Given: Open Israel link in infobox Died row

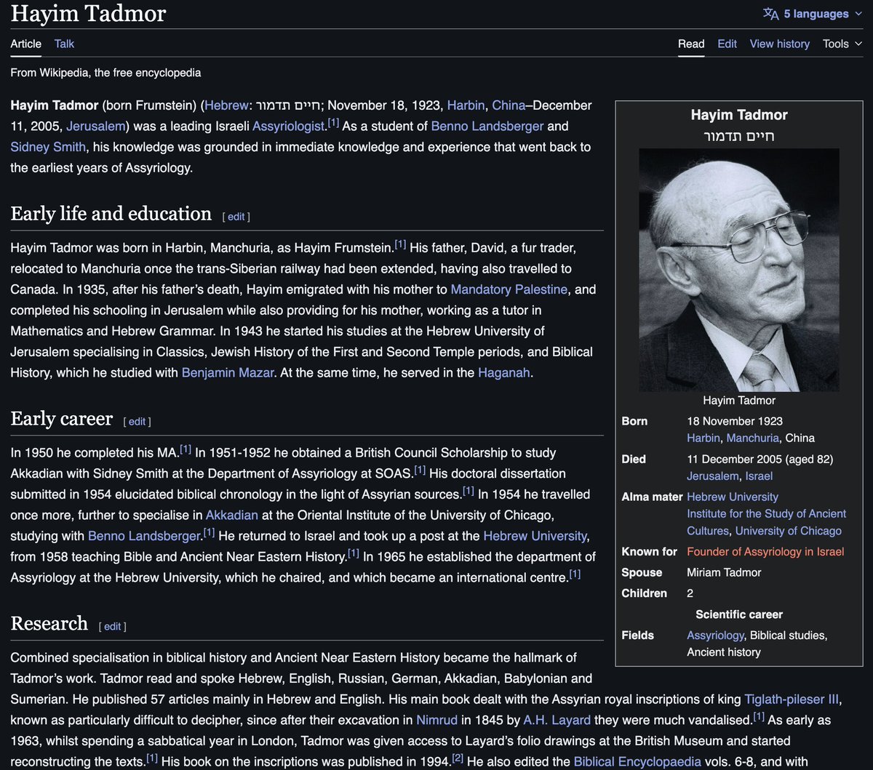Looking at the screenshot, I should click(759, 476).
